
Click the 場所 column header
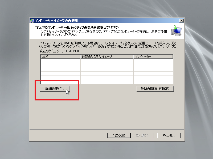[x=60, y=57]
